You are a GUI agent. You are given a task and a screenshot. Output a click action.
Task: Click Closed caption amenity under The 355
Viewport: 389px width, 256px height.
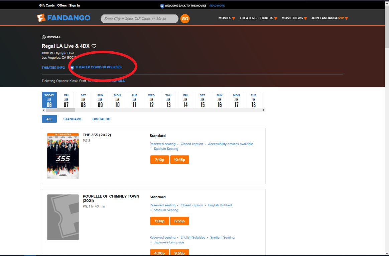coord(192,144)
